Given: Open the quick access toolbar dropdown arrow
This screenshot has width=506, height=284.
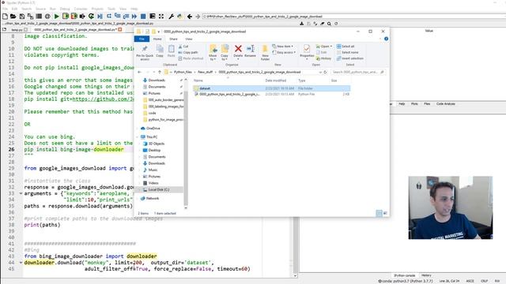Looking at the screenshot, I should pyautogui.click(x=159, y=32).
